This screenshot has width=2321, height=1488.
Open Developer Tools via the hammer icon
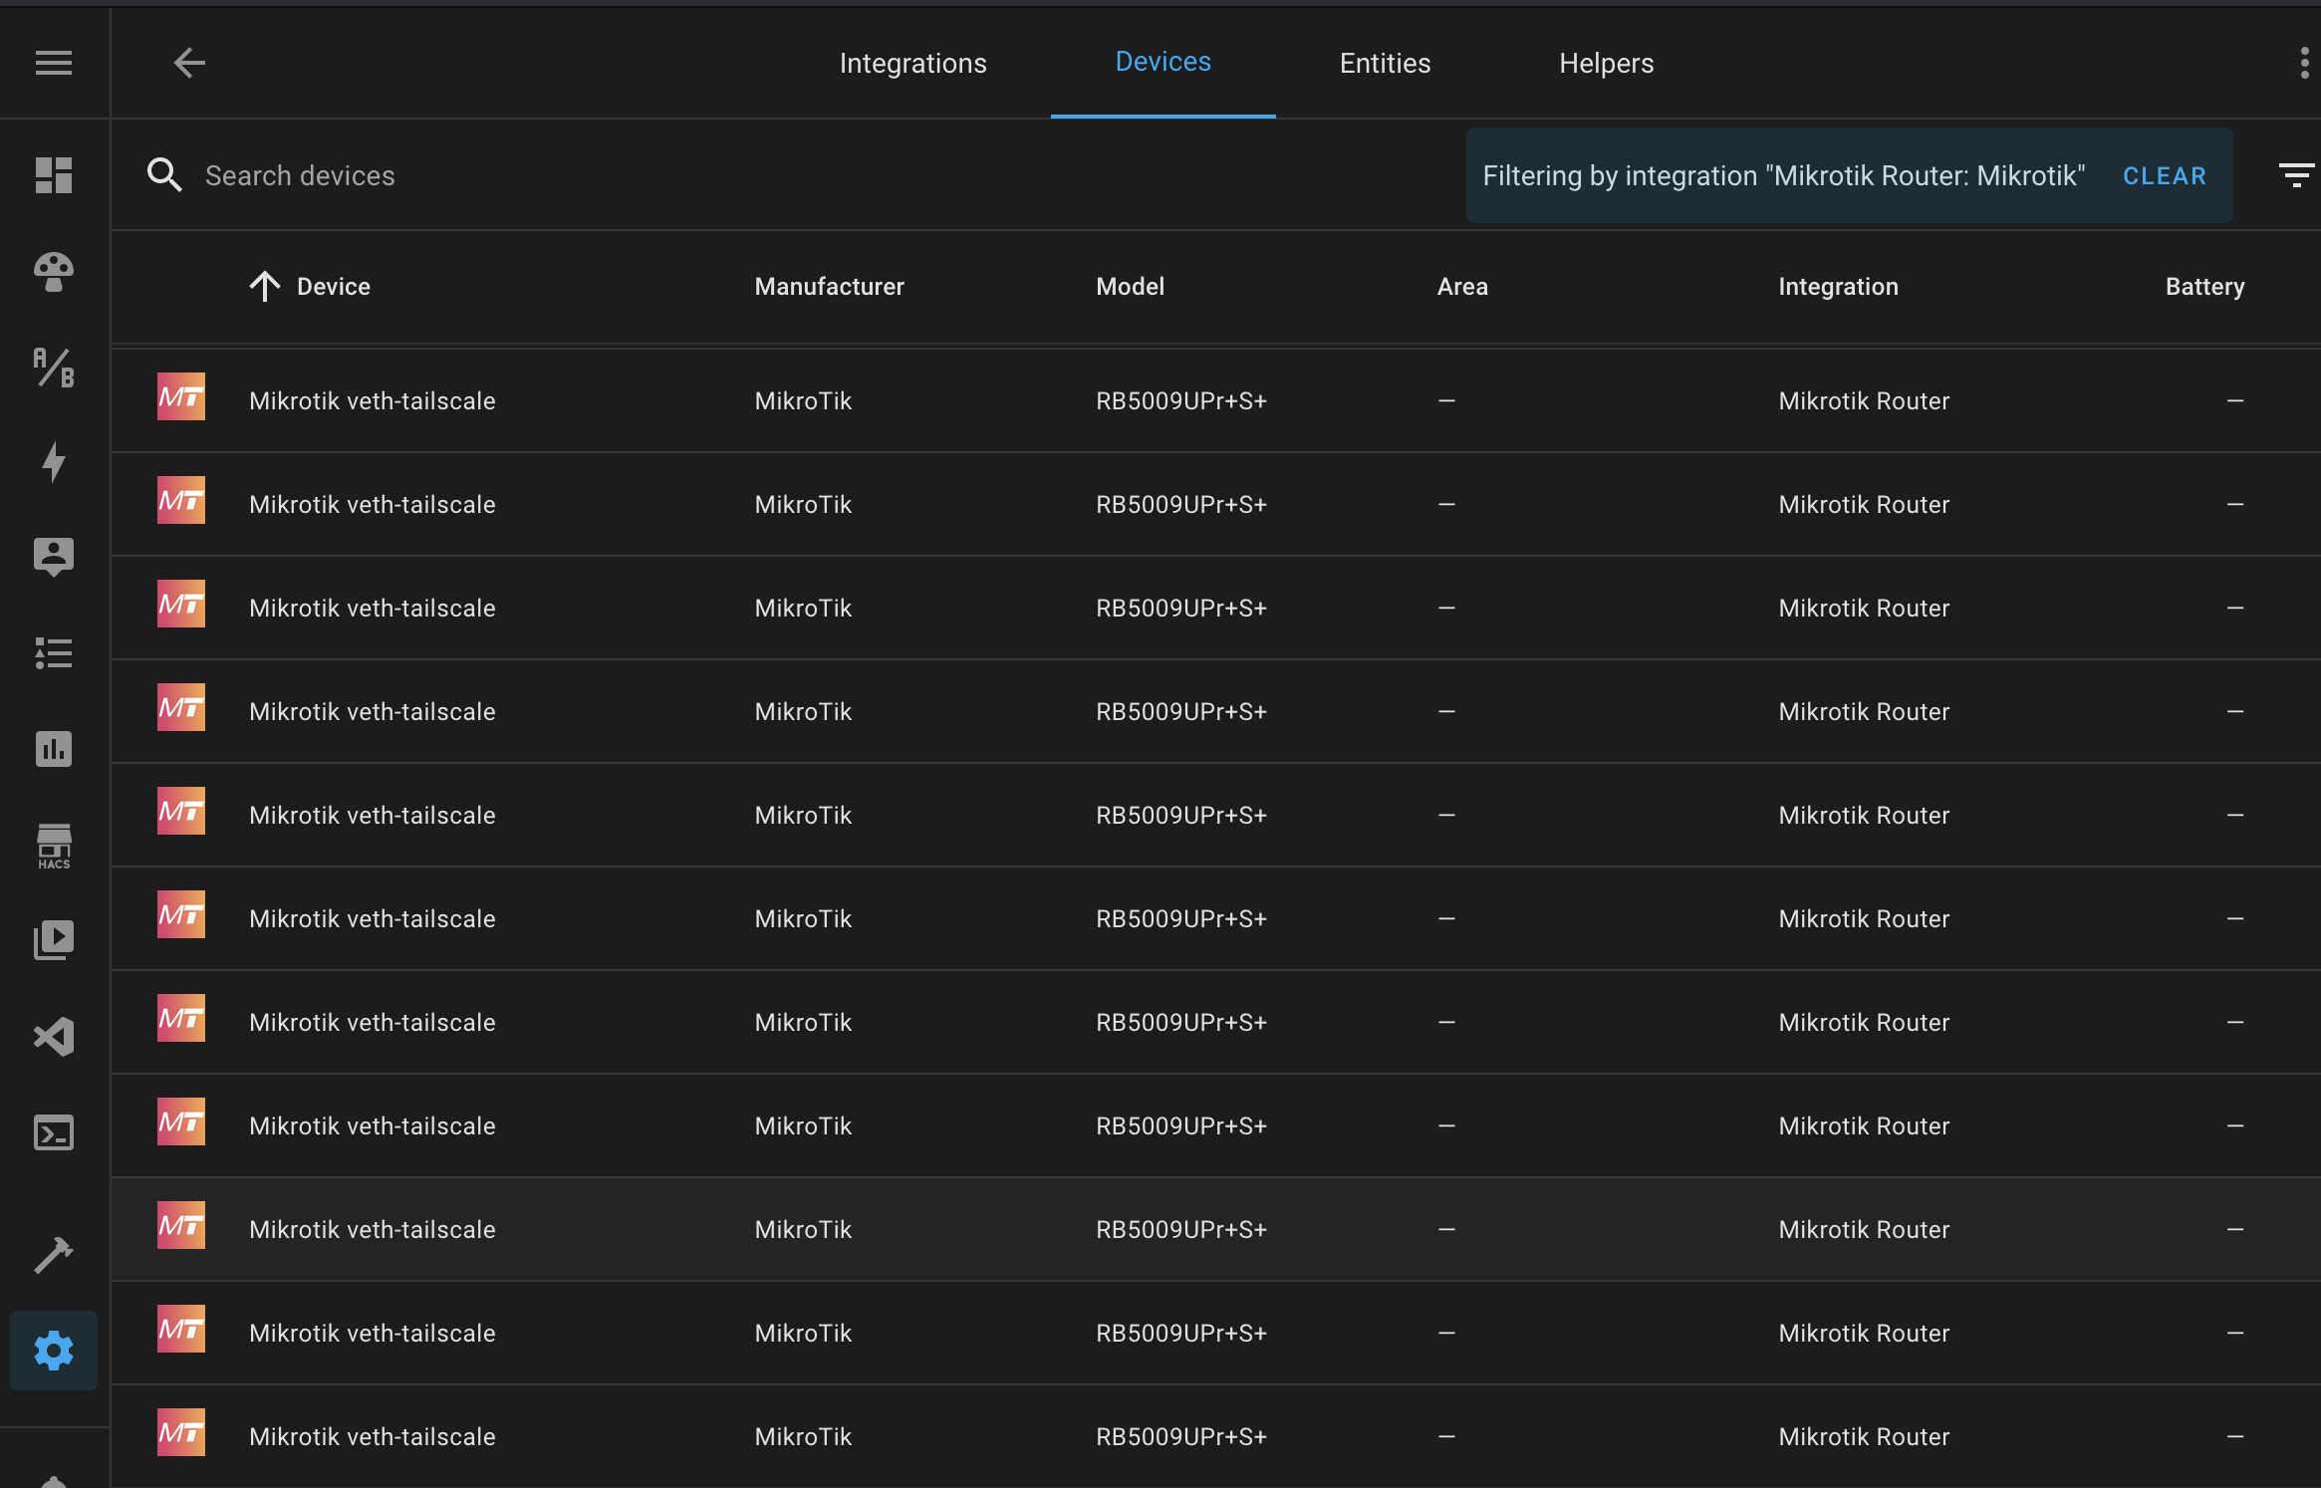tap(53, 1254)
